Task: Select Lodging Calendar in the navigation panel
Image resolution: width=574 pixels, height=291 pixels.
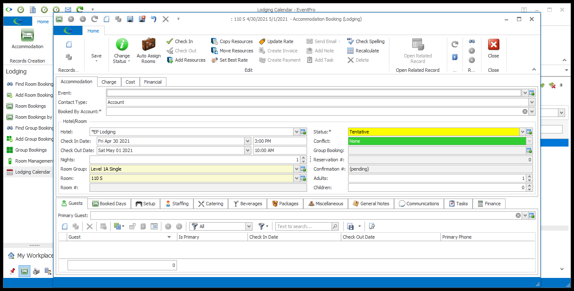Action: coord(28,172)
